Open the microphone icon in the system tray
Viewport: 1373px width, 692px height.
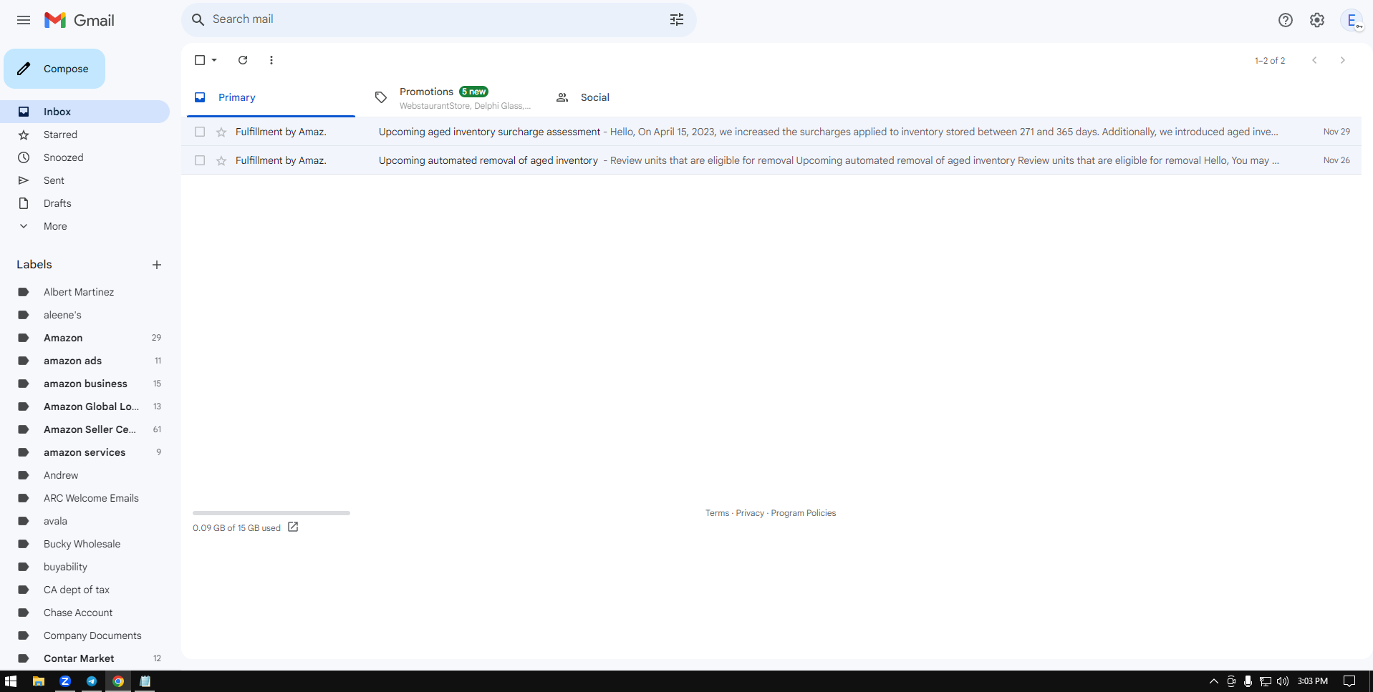pyautogui.click(x=1248, y=681)
